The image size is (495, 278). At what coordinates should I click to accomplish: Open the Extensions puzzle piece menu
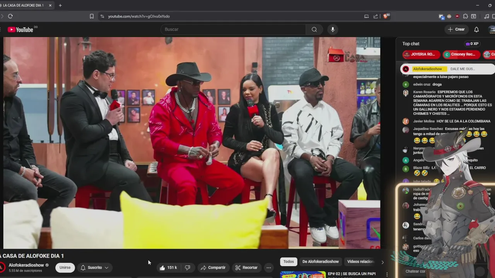pos(465,16)
